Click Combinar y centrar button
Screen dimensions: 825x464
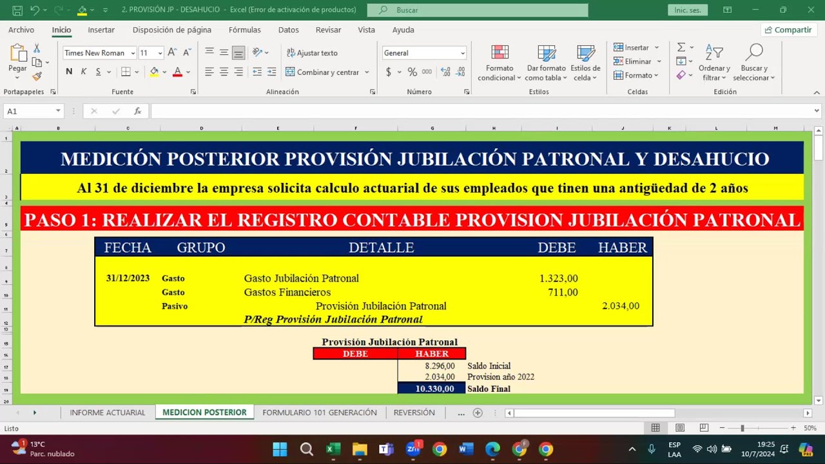pyautogui.click(x=322, y=72)
